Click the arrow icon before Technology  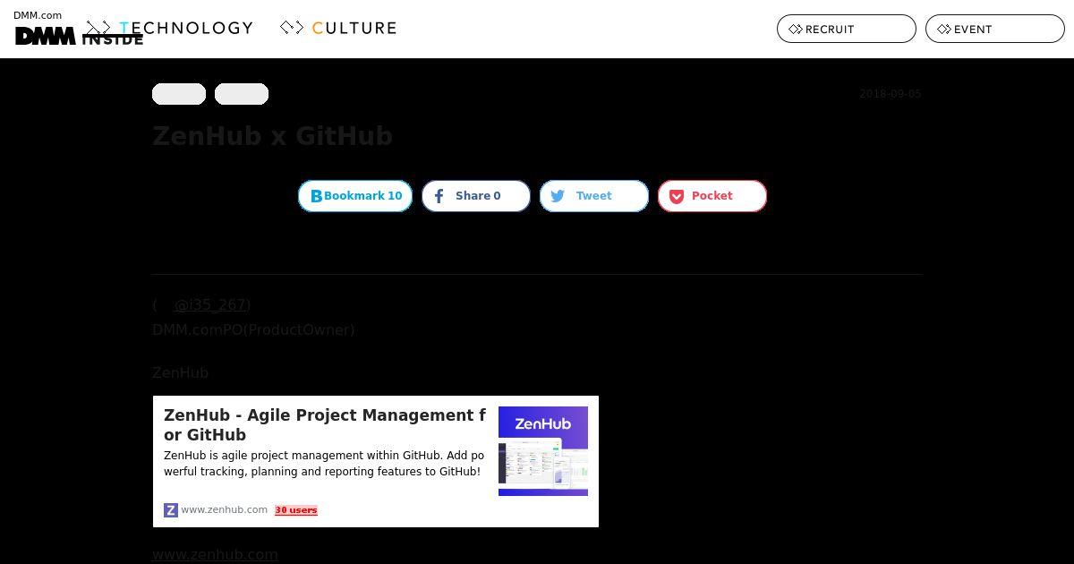(98, 28)
